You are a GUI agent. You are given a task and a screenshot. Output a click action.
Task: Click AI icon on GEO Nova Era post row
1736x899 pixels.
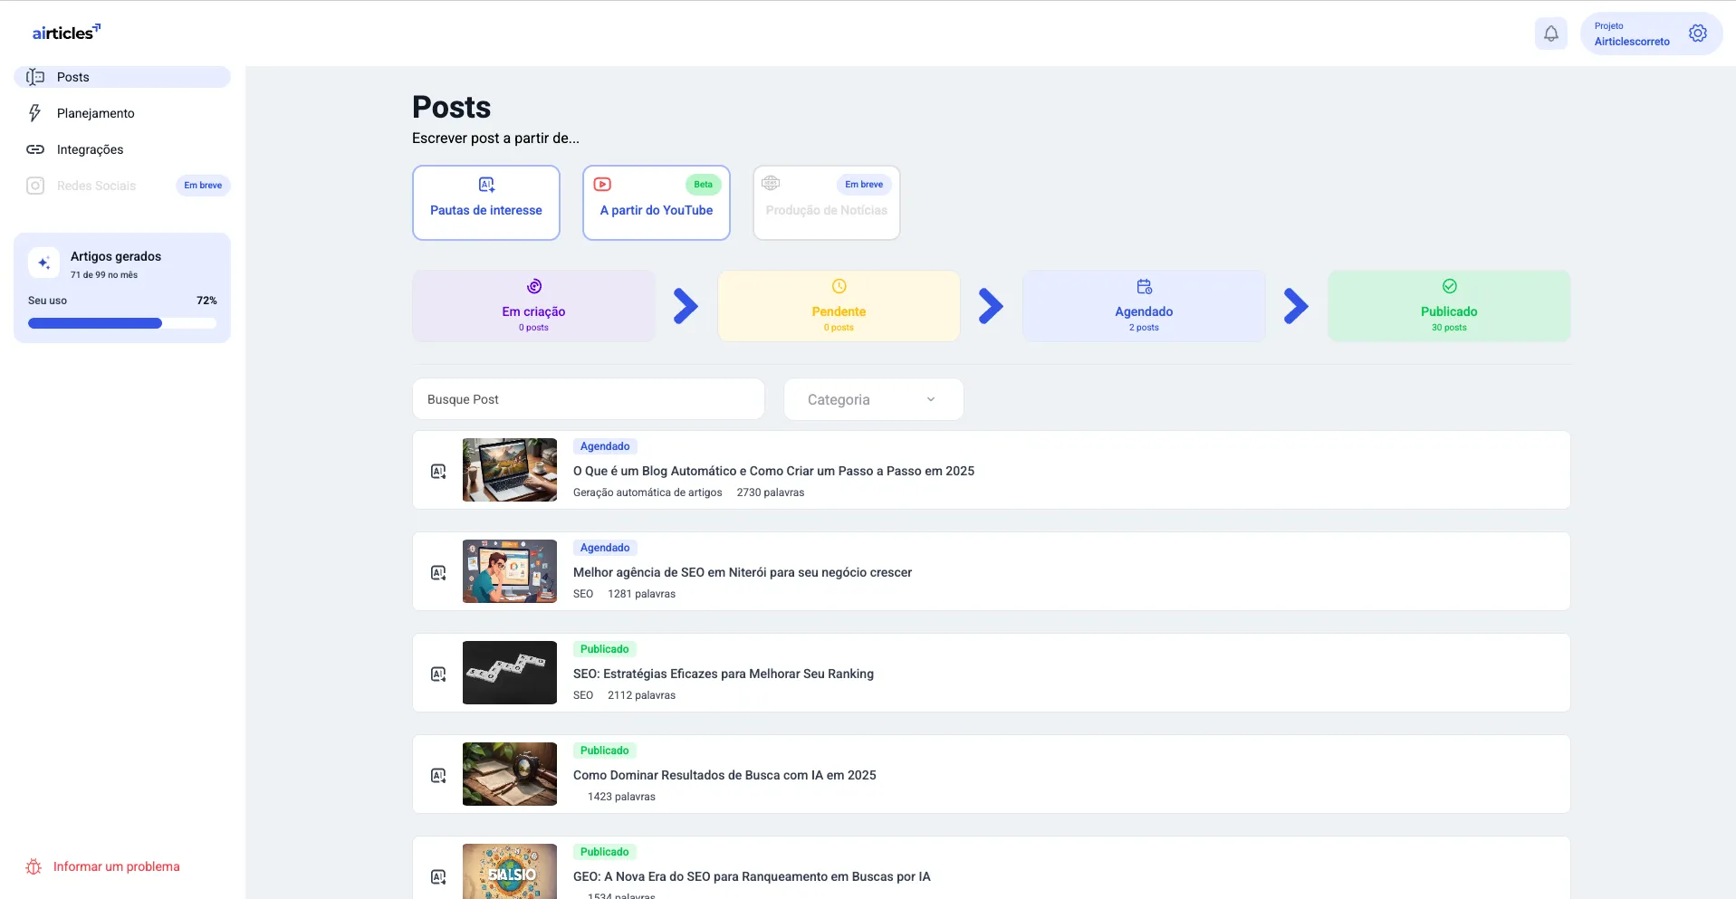[x=438, y=876]
